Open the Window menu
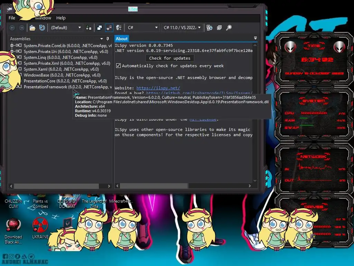354x266 pixels. [x=43, y=18]
